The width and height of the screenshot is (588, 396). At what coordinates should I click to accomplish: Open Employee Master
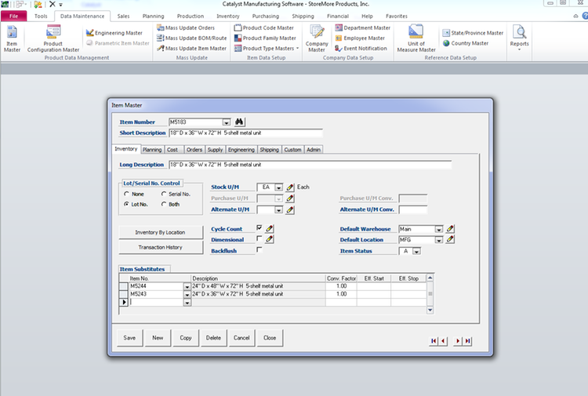coord(360,38)
